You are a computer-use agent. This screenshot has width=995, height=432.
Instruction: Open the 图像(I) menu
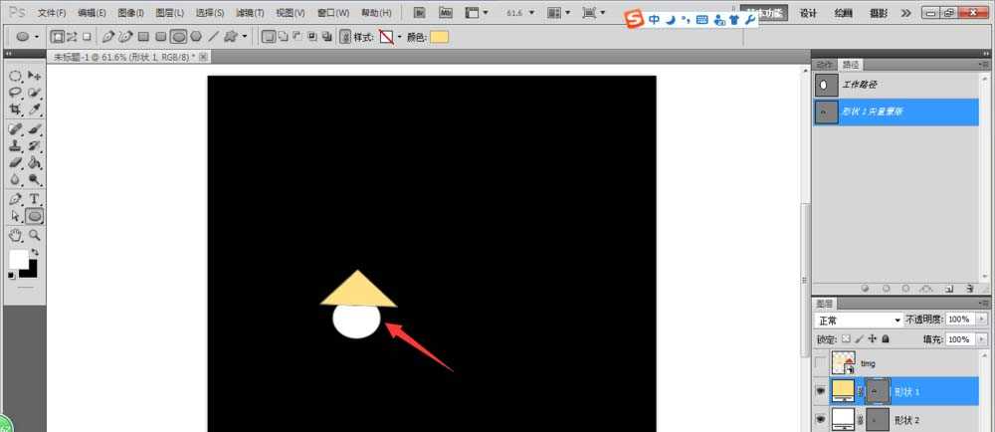pos(130,13)
